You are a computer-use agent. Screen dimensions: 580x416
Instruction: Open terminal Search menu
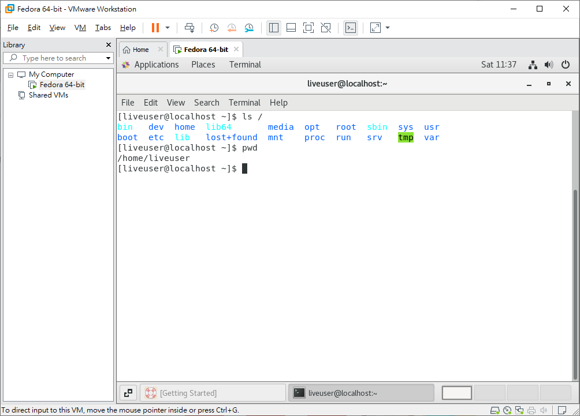tap(206, 103)
